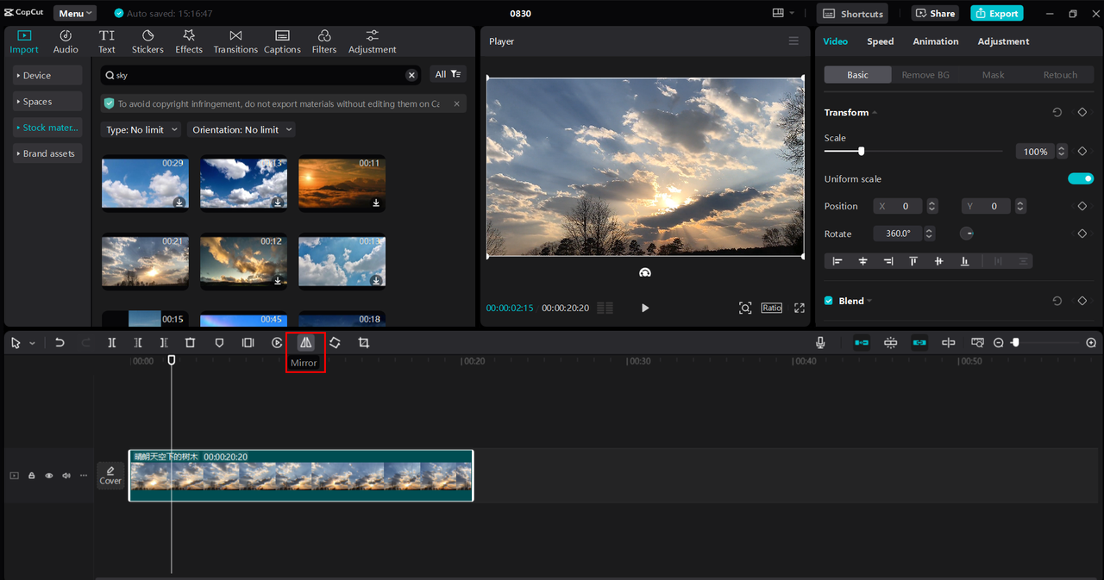The height and width of the screenshot is (580, 1104).
Task: Open the Menu dropdown
Action: 75,14
